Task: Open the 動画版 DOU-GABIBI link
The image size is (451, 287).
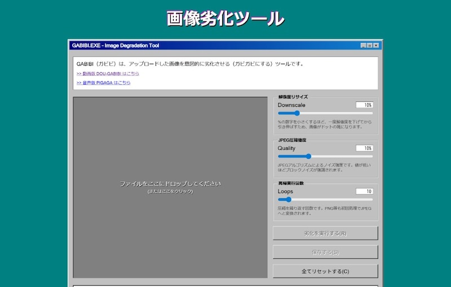Action: (108, 74)
